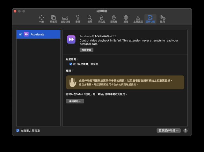The height and width of the screenshot is (152, 204).
Task: Open help with the question mark button
Action: (186, 131)
